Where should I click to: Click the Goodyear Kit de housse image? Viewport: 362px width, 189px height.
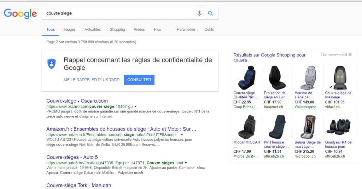pos(338,127)
